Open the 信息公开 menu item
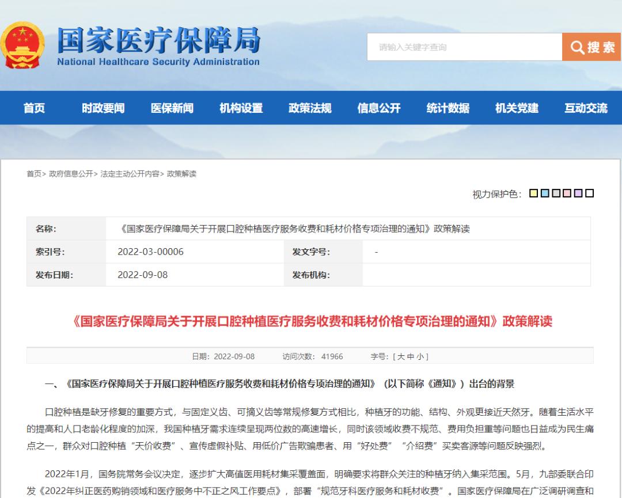 tap(378, 108)
